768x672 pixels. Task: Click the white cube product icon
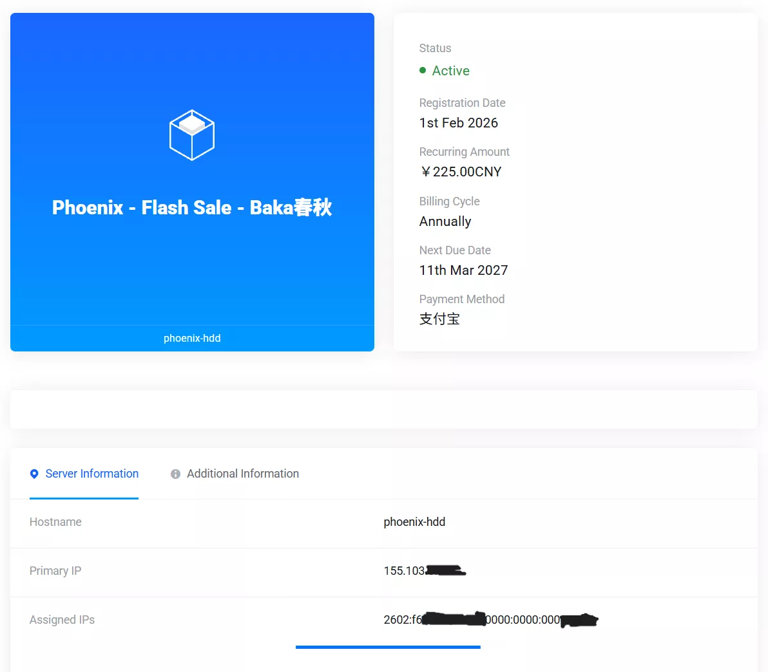point(191,135)
